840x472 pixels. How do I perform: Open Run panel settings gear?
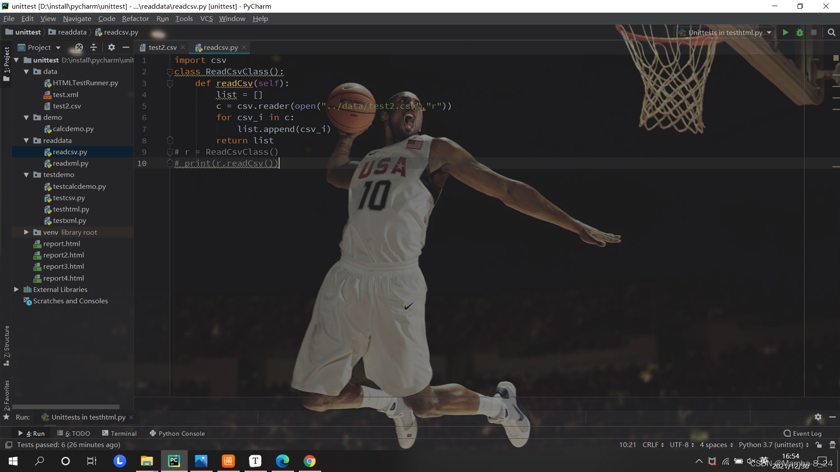pos(818,417)
